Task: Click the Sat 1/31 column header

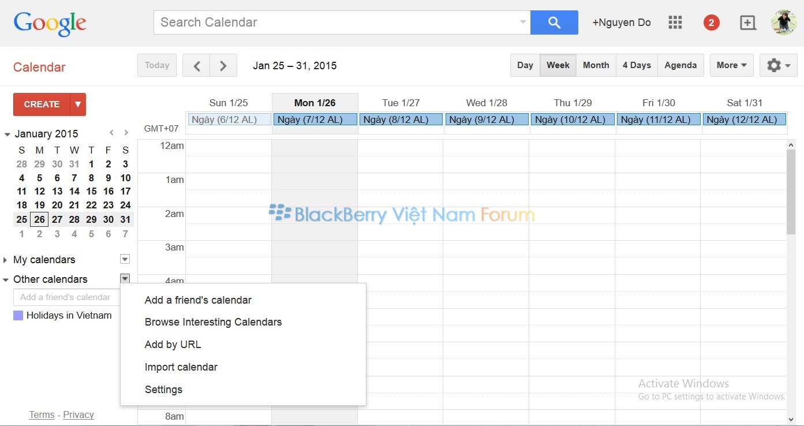Action: click(x=745, y=103)
